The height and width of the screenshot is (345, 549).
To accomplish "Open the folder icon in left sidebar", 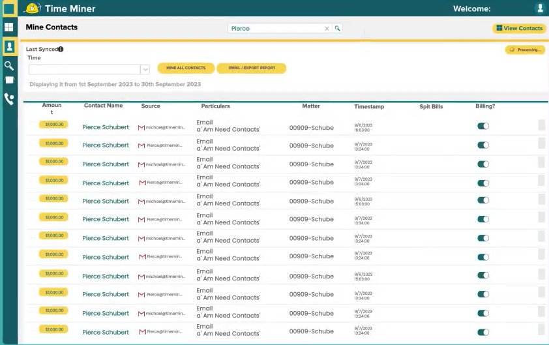I will point(9,80).
